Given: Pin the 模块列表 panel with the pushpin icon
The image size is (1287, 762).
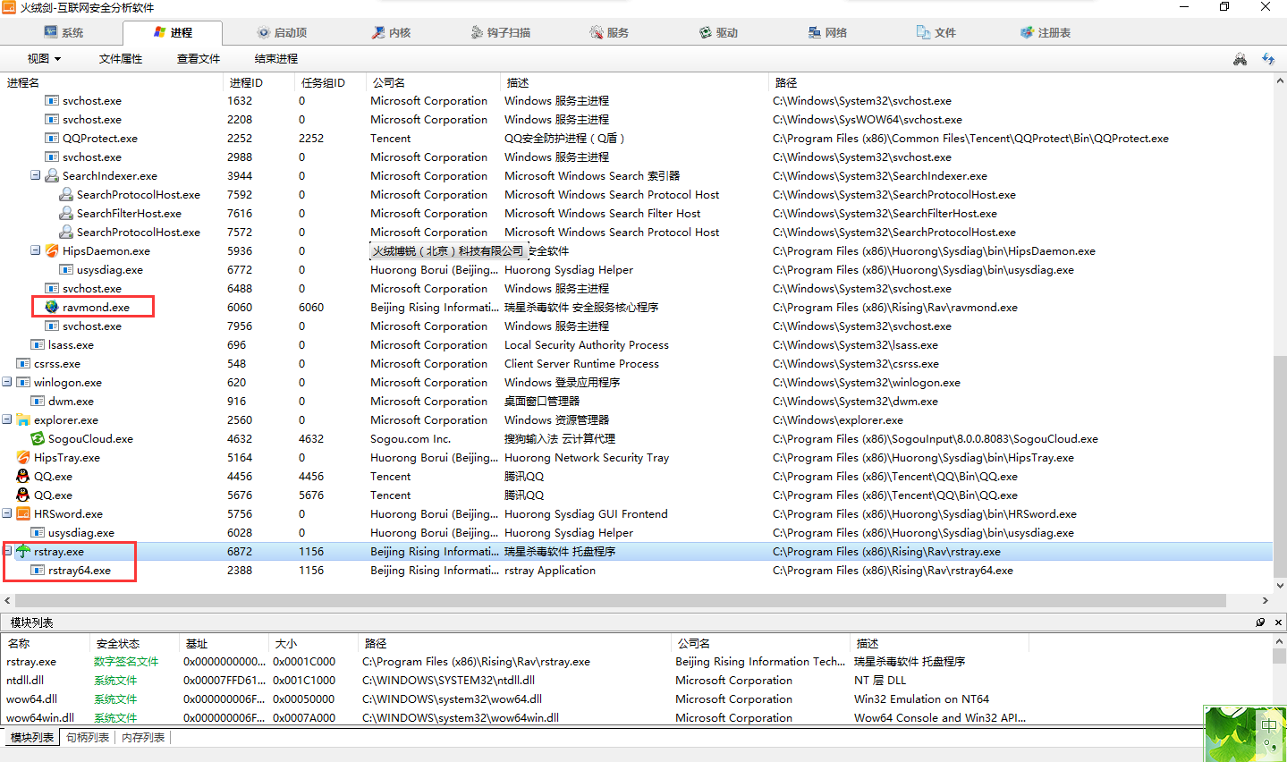Looking at the screenshot, I should pos(1260,622).
